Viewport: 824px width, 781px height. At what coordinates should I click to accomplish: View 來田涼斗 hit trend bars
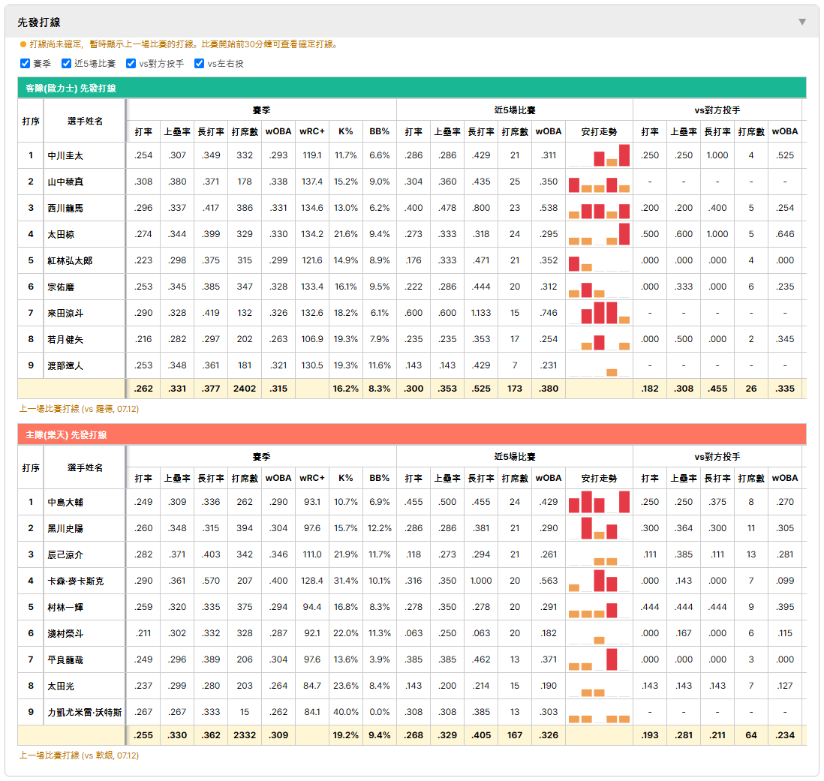point(599,313)
